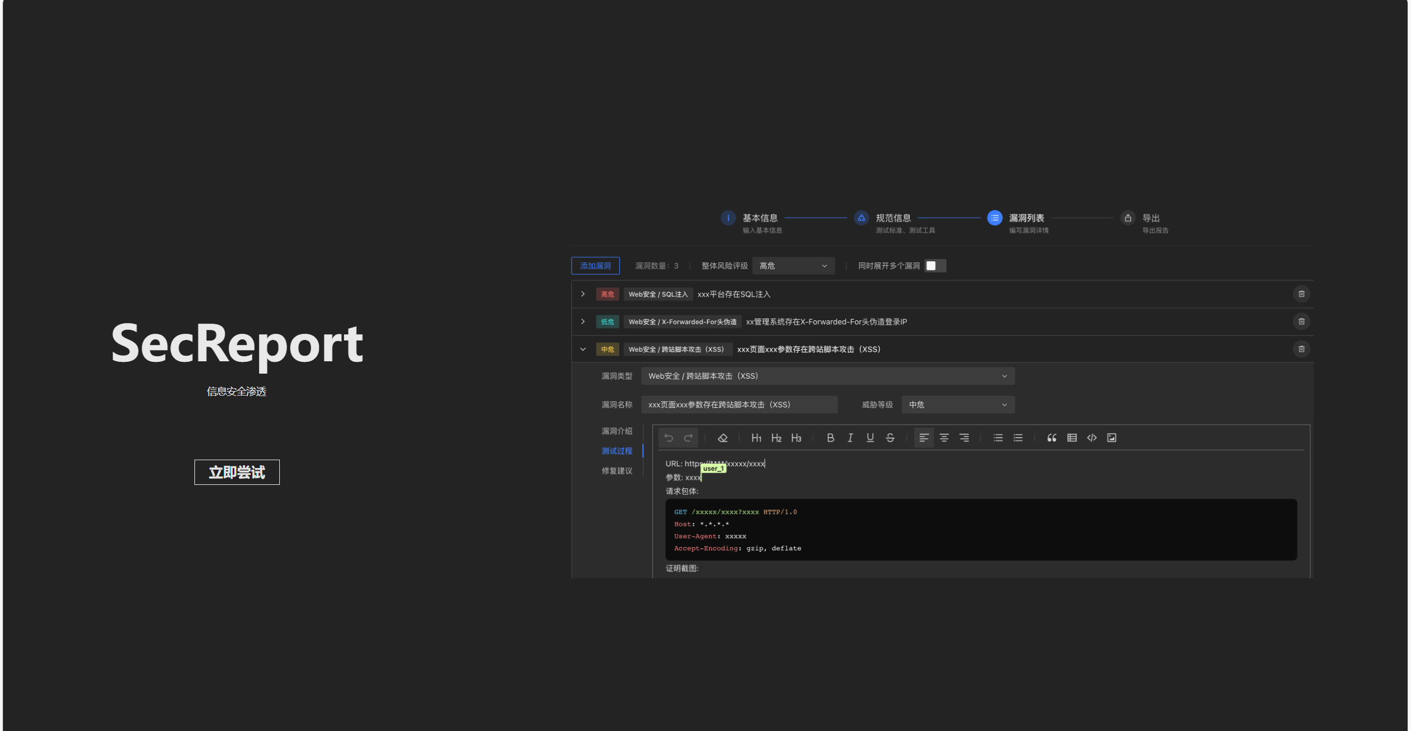The width and height of the screenshot is (1411, 731).
Task: Toggle 同时展开多个漏洞 switch
Action: 936,266
